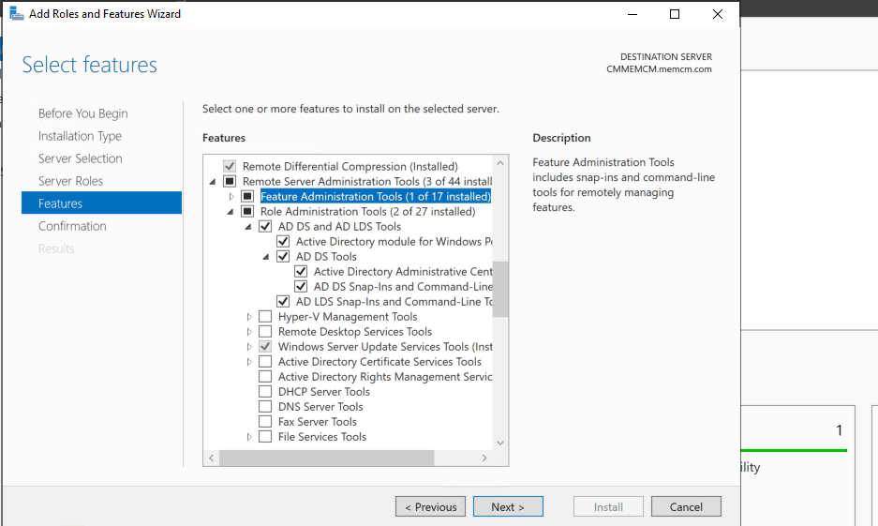Uncheck AD LDS Snap-Ins and Command-Line checkbox

283,301
